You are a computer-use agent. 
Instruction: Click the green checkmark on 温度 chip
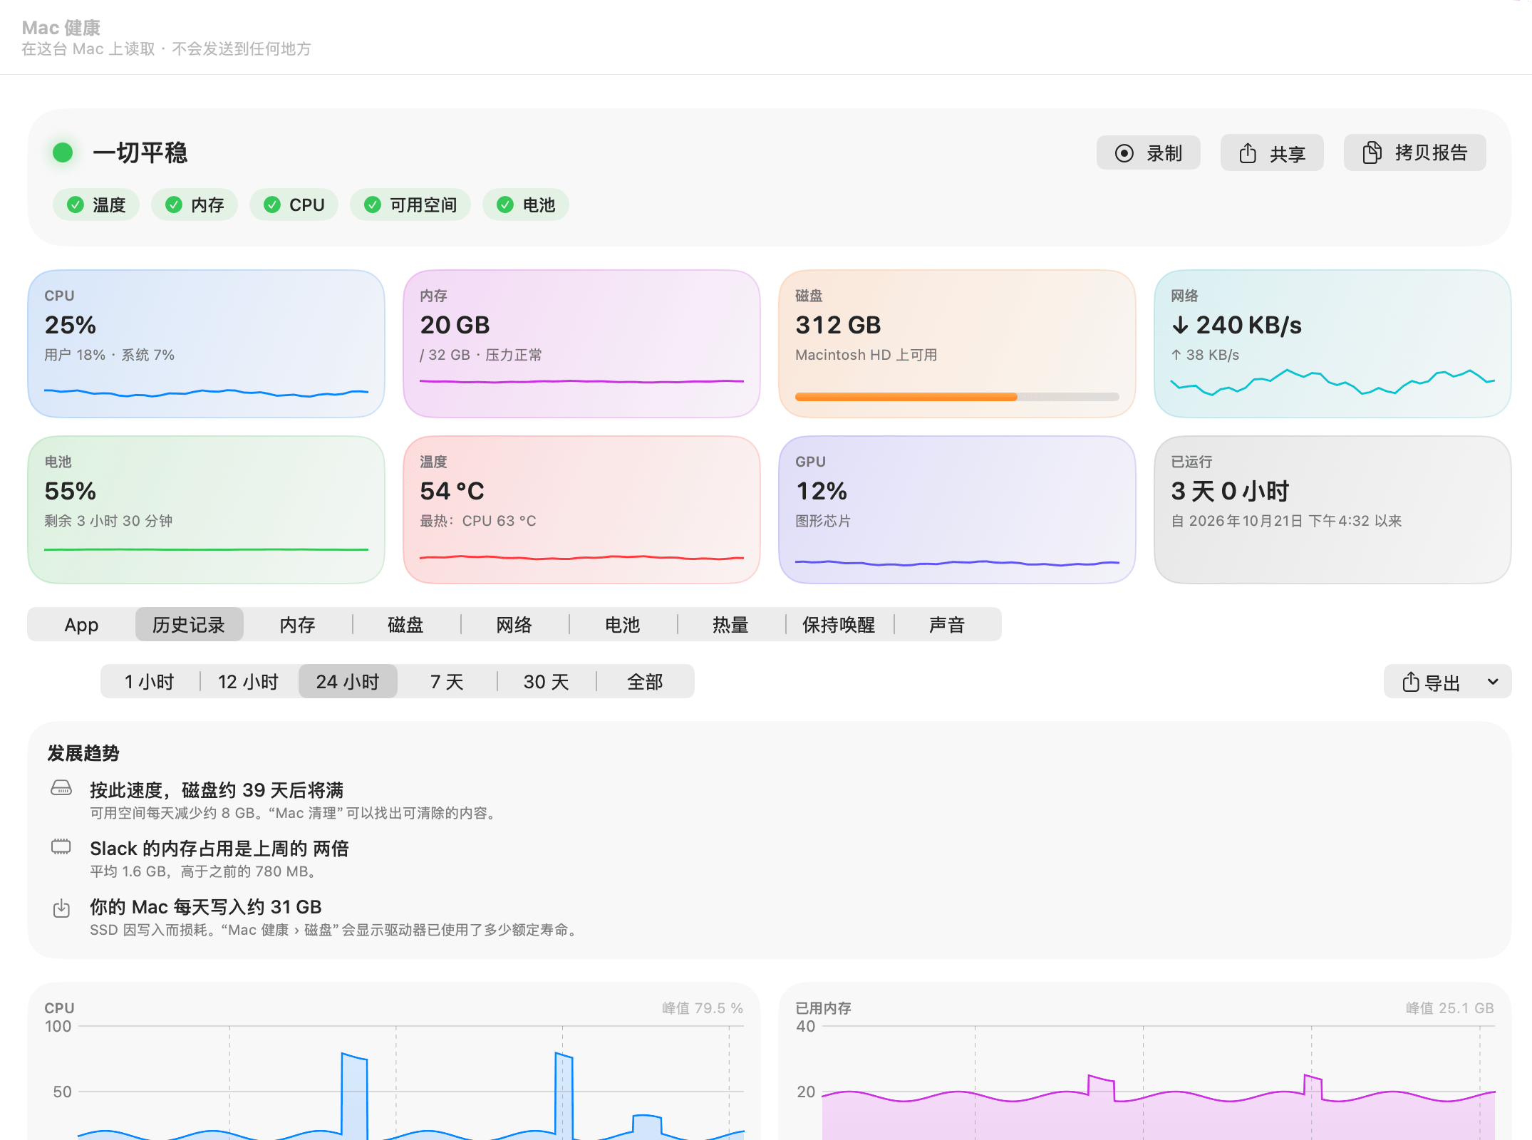coord(75,205)
